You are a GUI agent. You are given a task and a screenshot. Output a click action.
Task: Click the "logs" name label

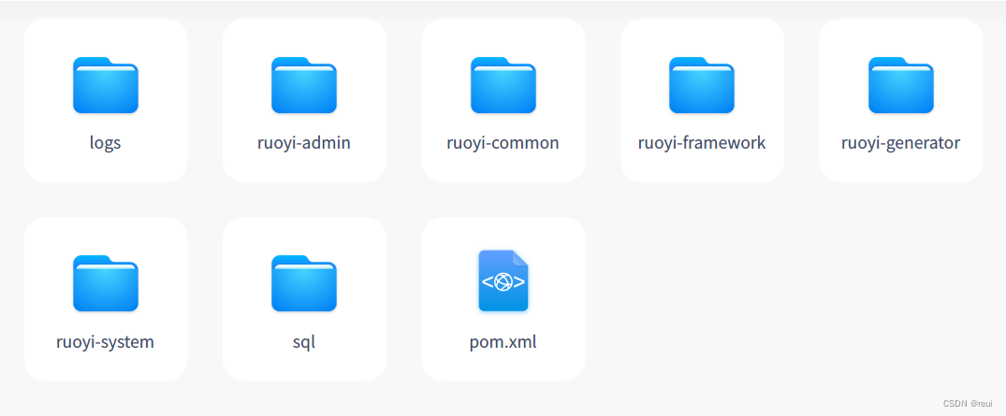[105, 143]
